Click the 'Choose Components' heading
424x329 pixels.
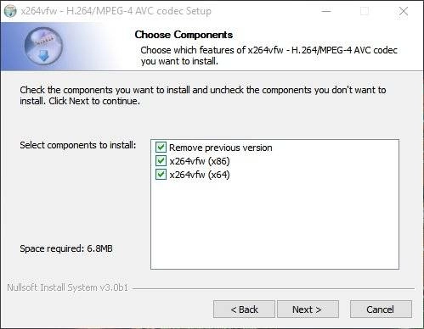click(184, 35)
